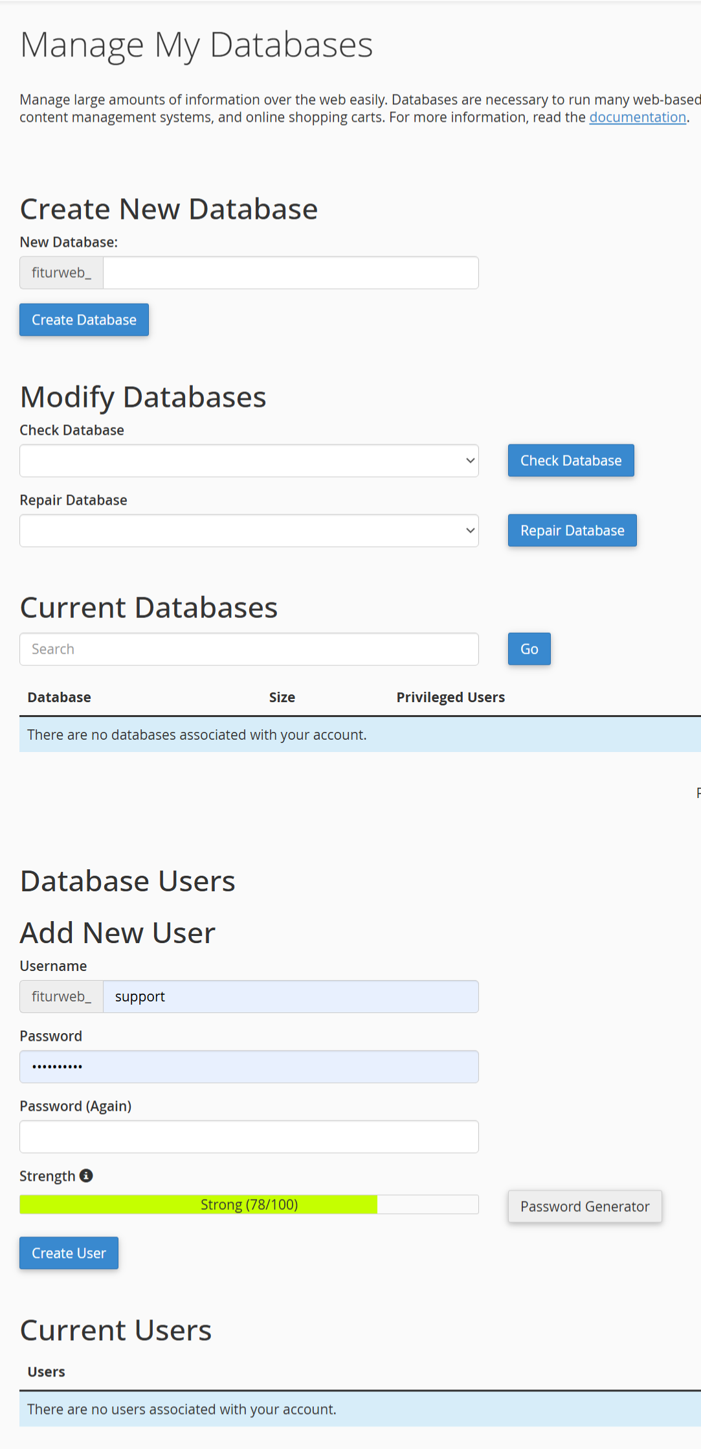Focus the New Database name field
Image resolution: width=701 pixels, height=1449 pixels.
pos(291,273)
